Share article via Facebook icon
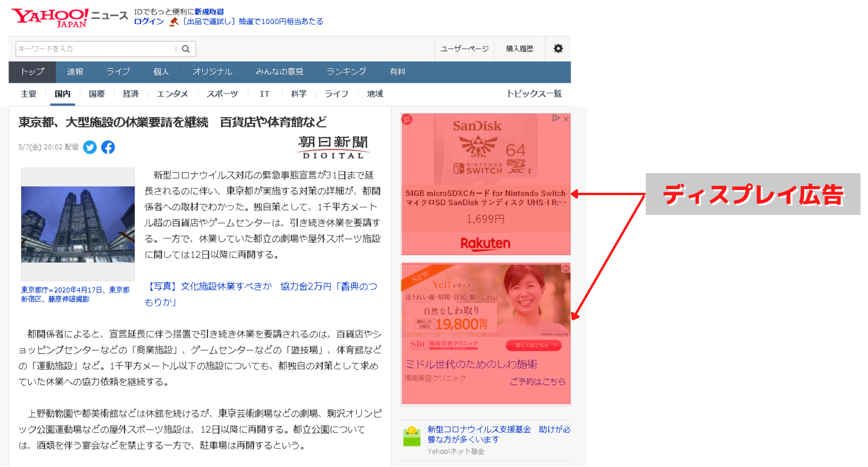The width and height of the screenshot is (868, 467). pyautogui.click(x=108, y=147)
